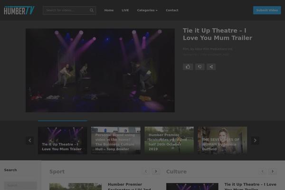285x190 pixels.
Task: Go to the Contact page
Action: [172, 10]
